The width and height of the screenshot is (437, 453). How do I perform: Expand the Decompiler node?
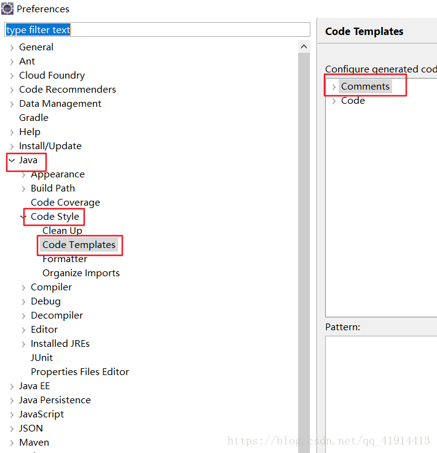[24, 316]
